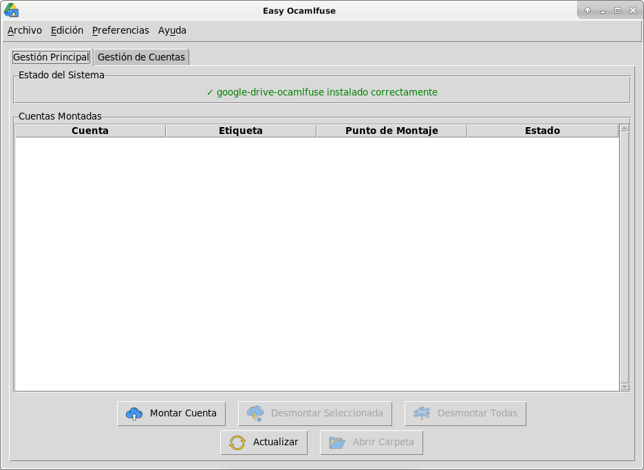This screenshot has height=470, width=644.
Task: Sort by the Etiqueta column header
Action: (x=241, y=131)
